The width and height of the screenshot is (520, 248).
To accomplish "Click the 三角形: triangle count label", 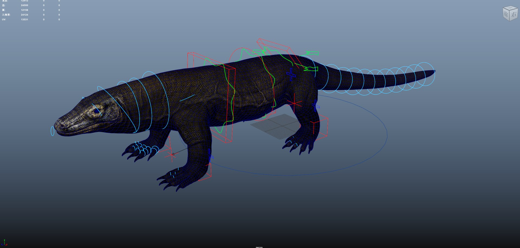I will (x=6, y=15).
